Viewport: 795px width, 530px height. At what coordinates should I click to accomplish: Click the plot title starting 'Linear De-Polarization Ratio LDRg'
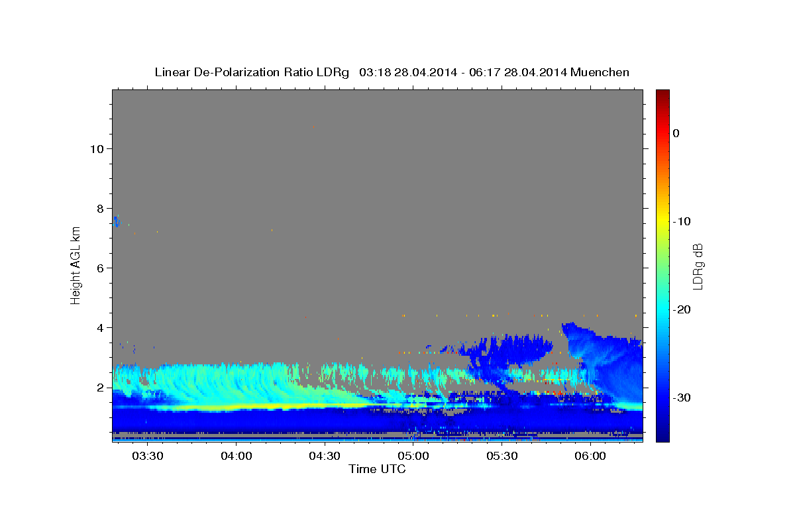click(392, 72)
